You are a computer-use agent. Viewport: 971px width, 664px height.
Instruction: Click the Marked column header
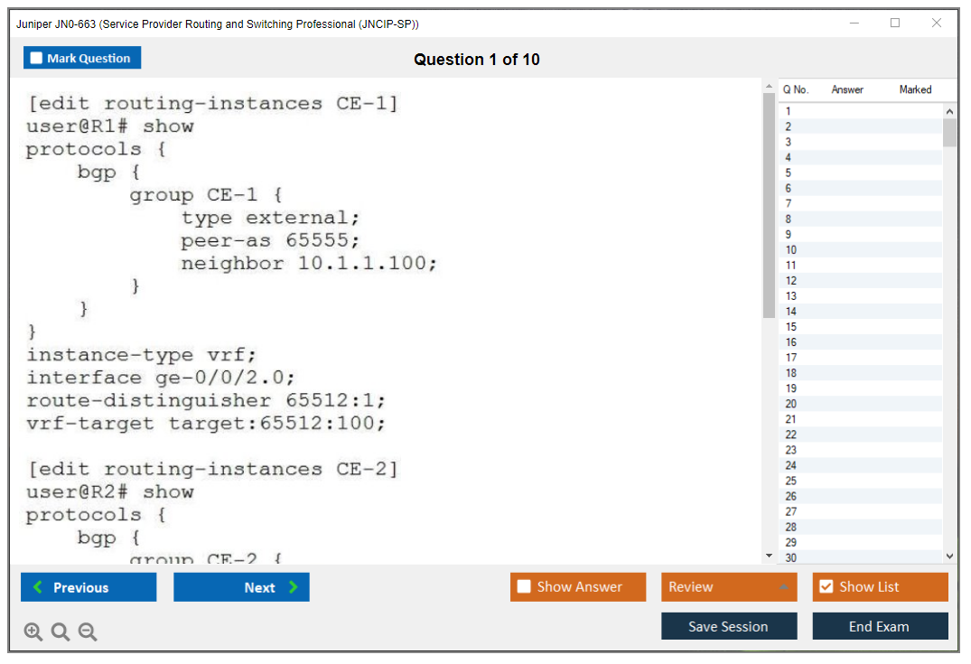coord(915,89)
